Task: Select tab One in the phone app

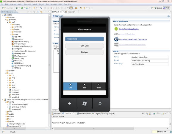Action: point(70,86)
